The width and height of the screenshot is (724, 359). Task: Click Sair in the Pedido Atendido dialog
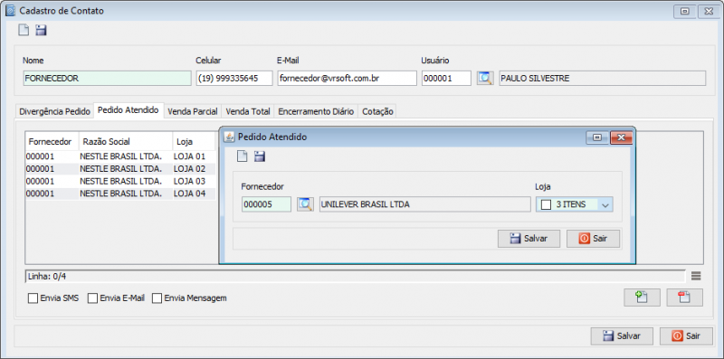pyautogui.click(x=594, y=239)
